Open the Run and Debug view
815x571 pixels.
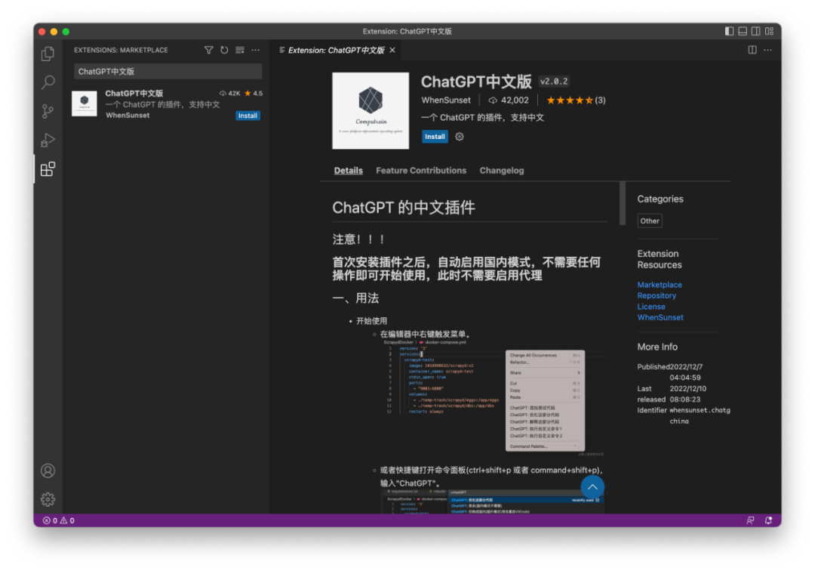click(48, 140)
